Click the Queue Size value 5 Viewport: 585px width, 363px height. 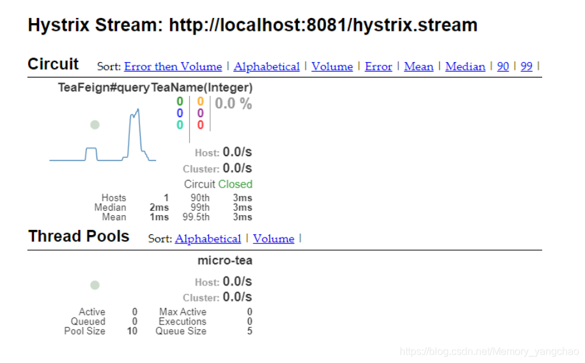point(249,331)
